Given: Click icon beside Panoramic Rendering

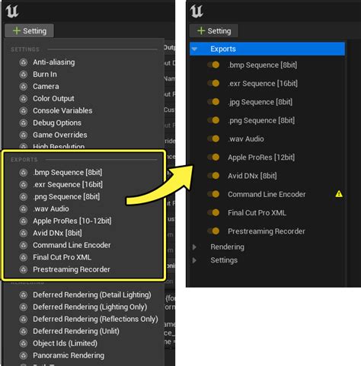Looking at the screenshot, I should point(24,355).
